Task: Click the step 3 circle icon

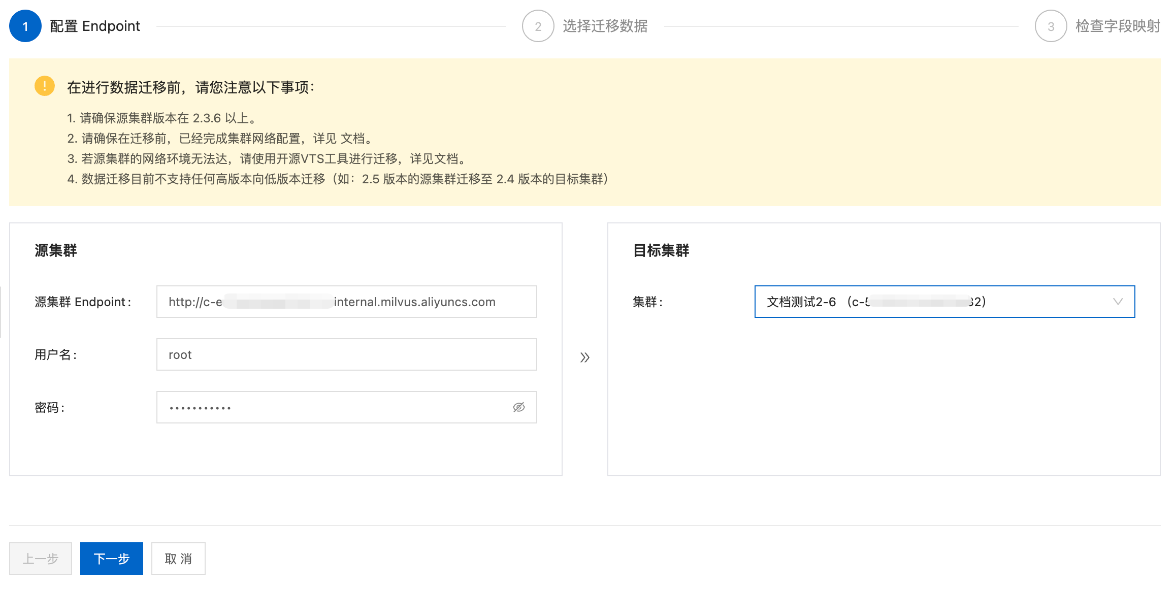Action: tap(1051, 26)
